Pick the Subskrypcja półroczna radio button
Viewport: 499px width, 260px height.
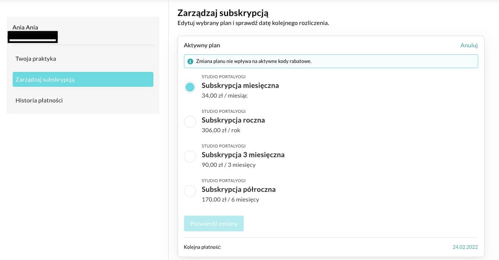[x=190, y=191]
